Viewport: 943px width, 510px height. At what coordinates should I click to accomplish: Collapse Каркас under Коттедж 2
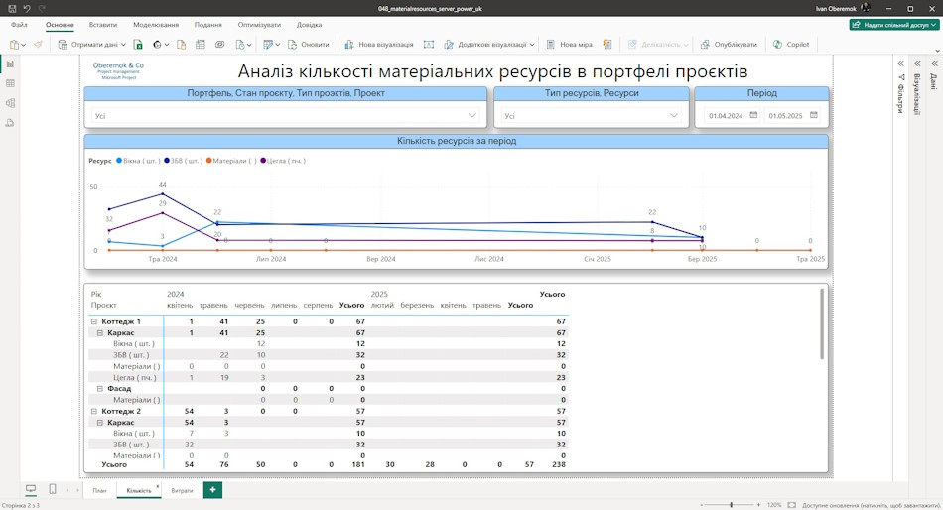pyautogui.click(x=100, y=423)
